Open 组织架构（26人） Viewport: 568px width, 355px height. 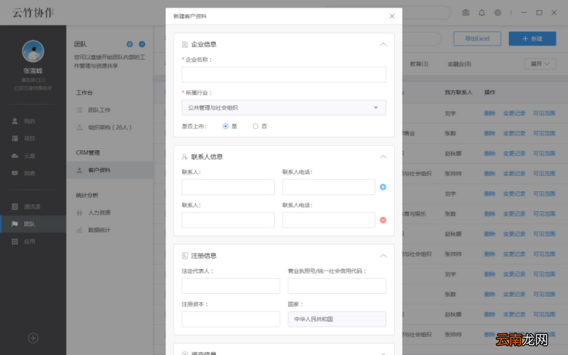tap(109, 128)
